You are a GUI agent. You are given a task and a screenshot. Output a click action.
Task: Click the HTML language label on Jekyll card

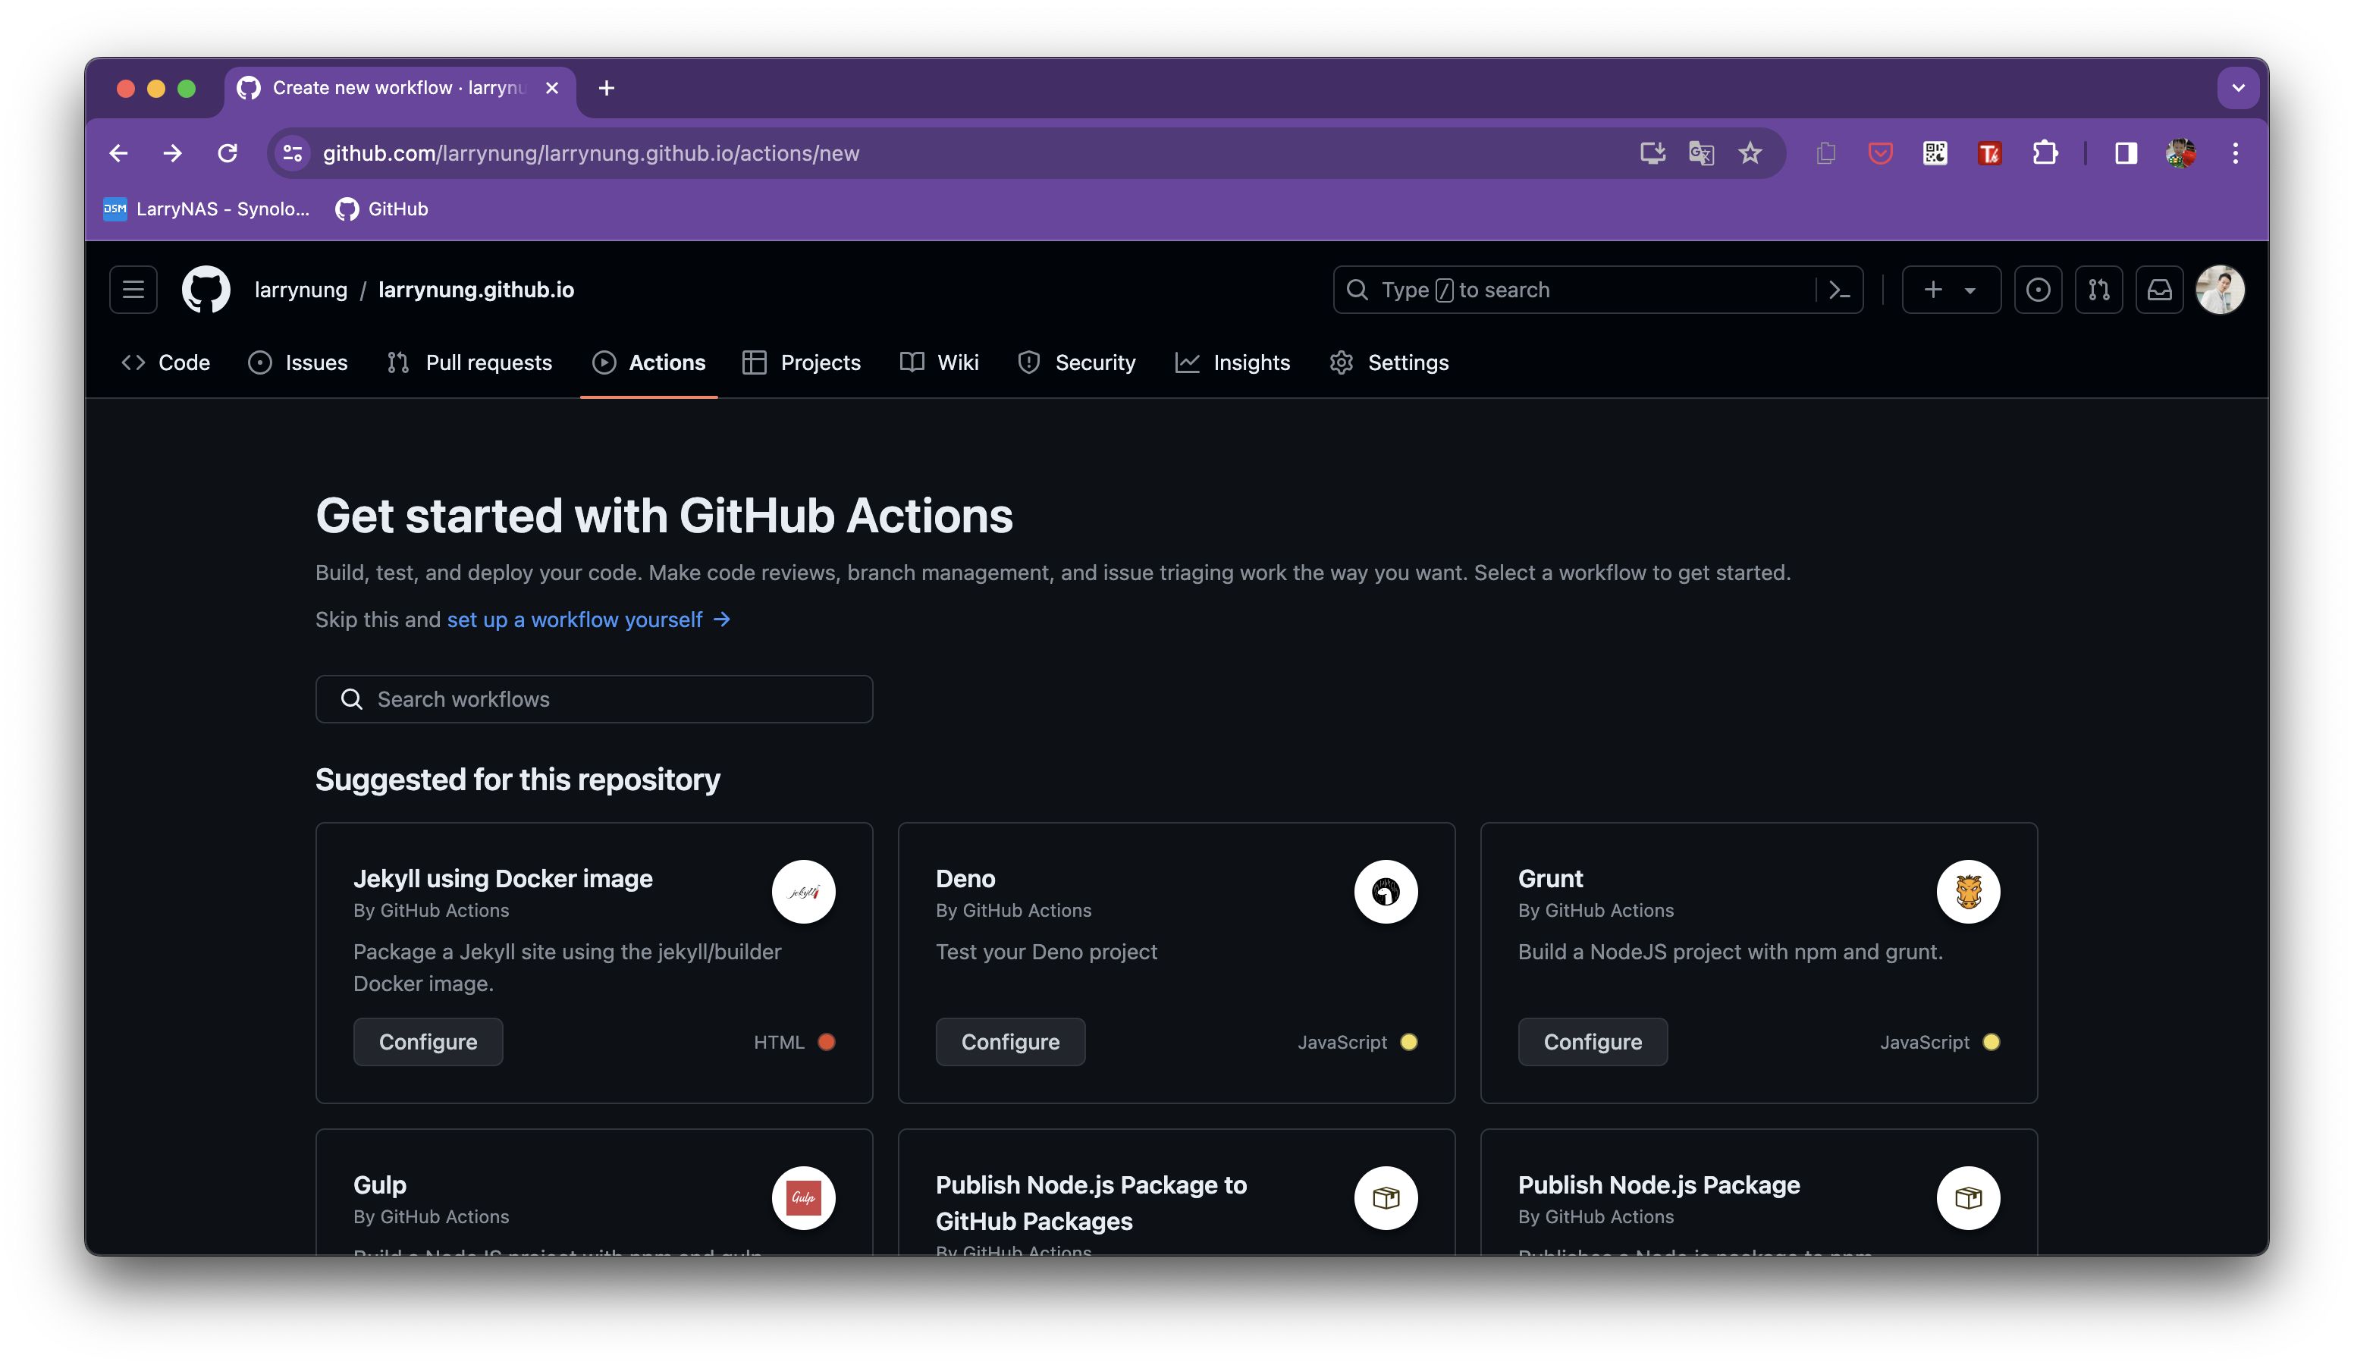point(779,1042)
